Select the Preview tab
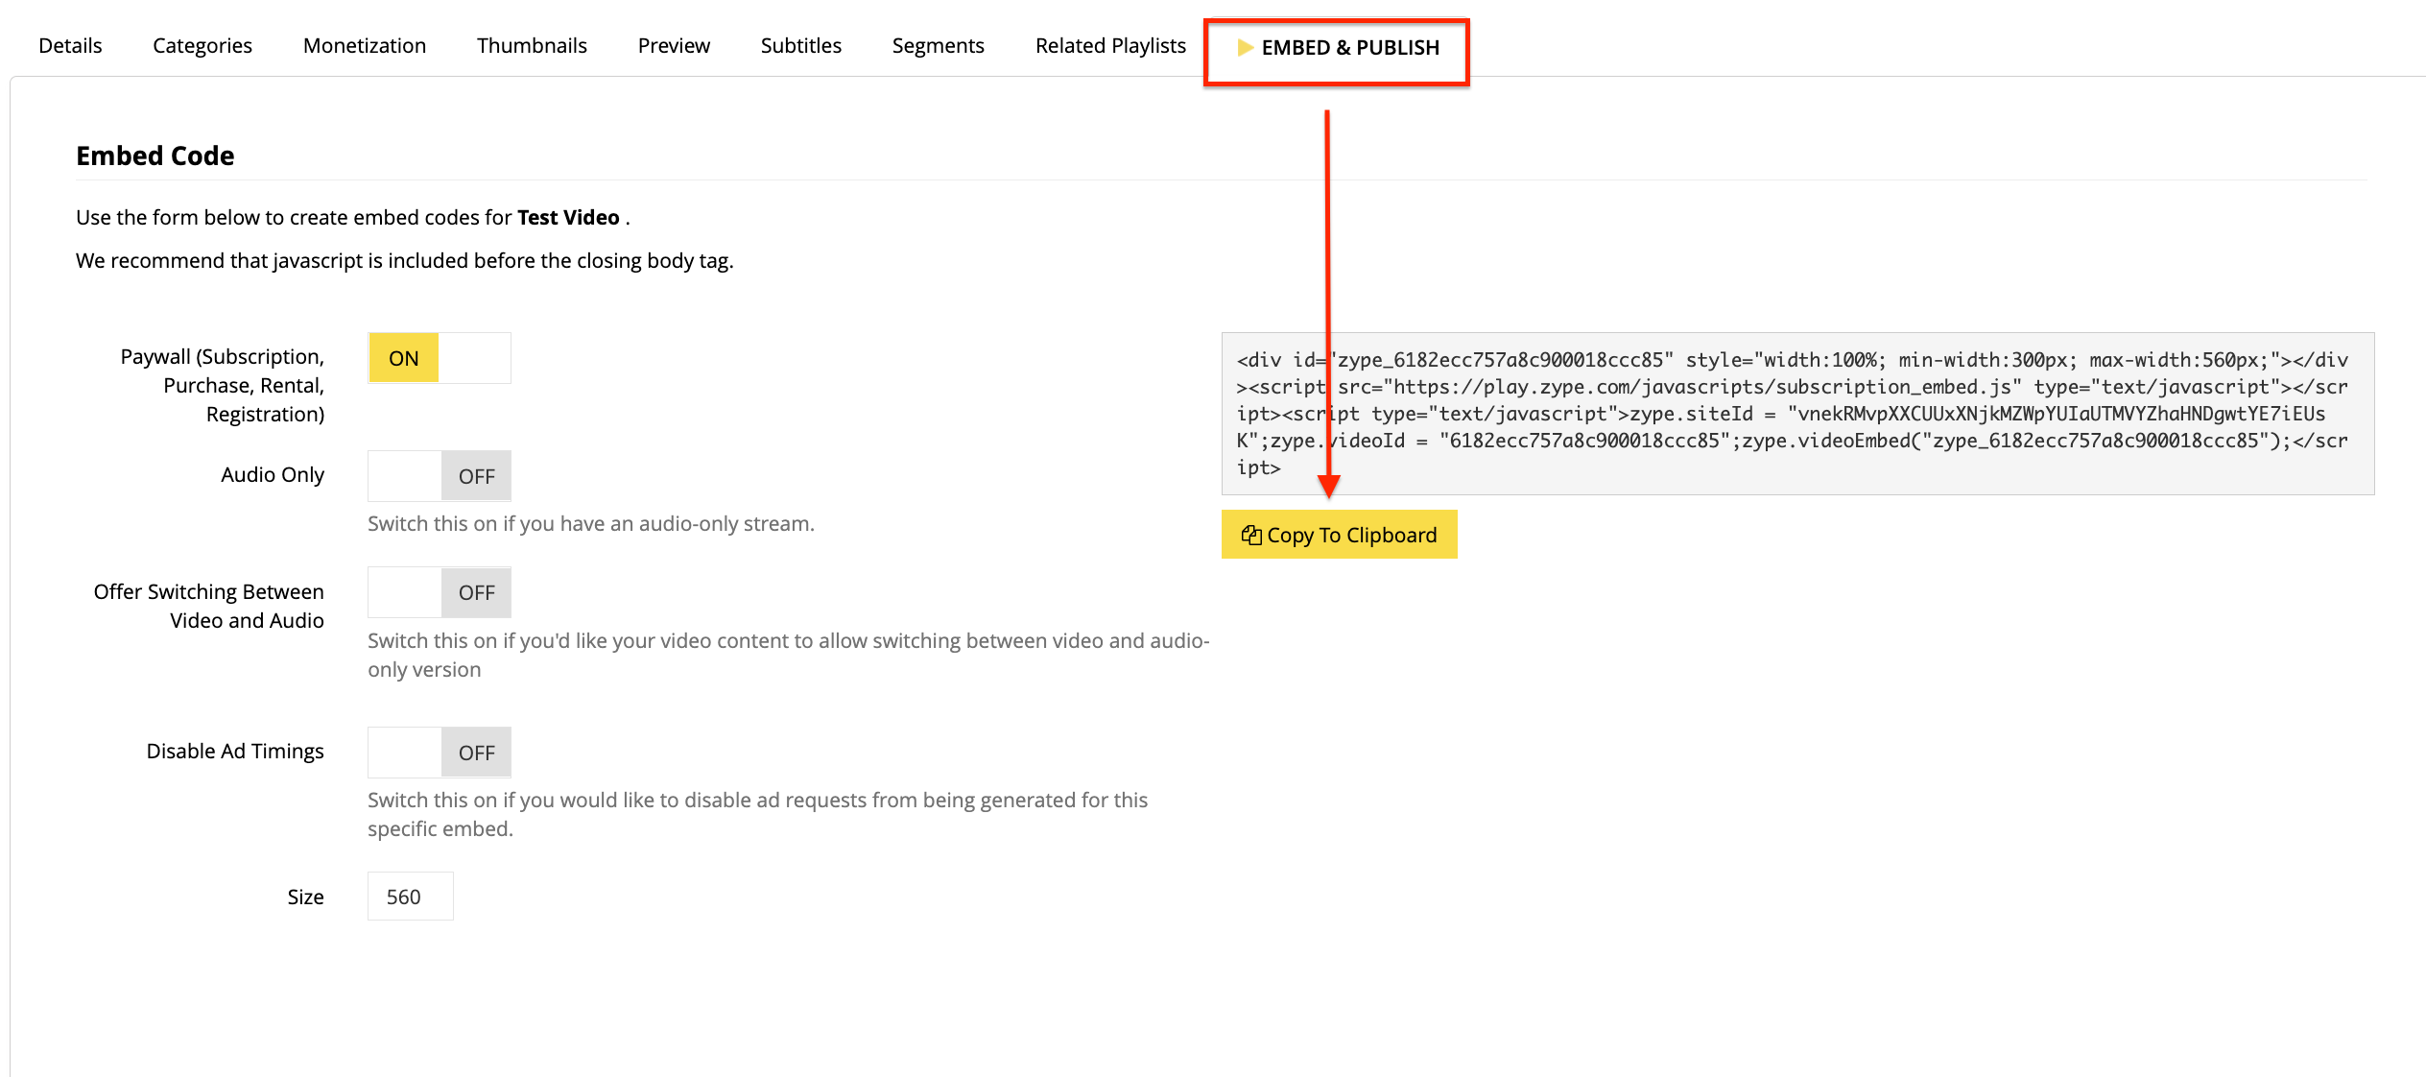This screenshot has width=2426, height=1077. click(x=674, y=45)
